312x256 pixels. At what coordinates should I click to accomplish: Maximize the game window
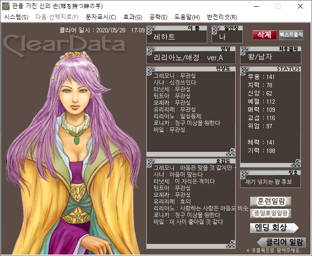[278, 6]
